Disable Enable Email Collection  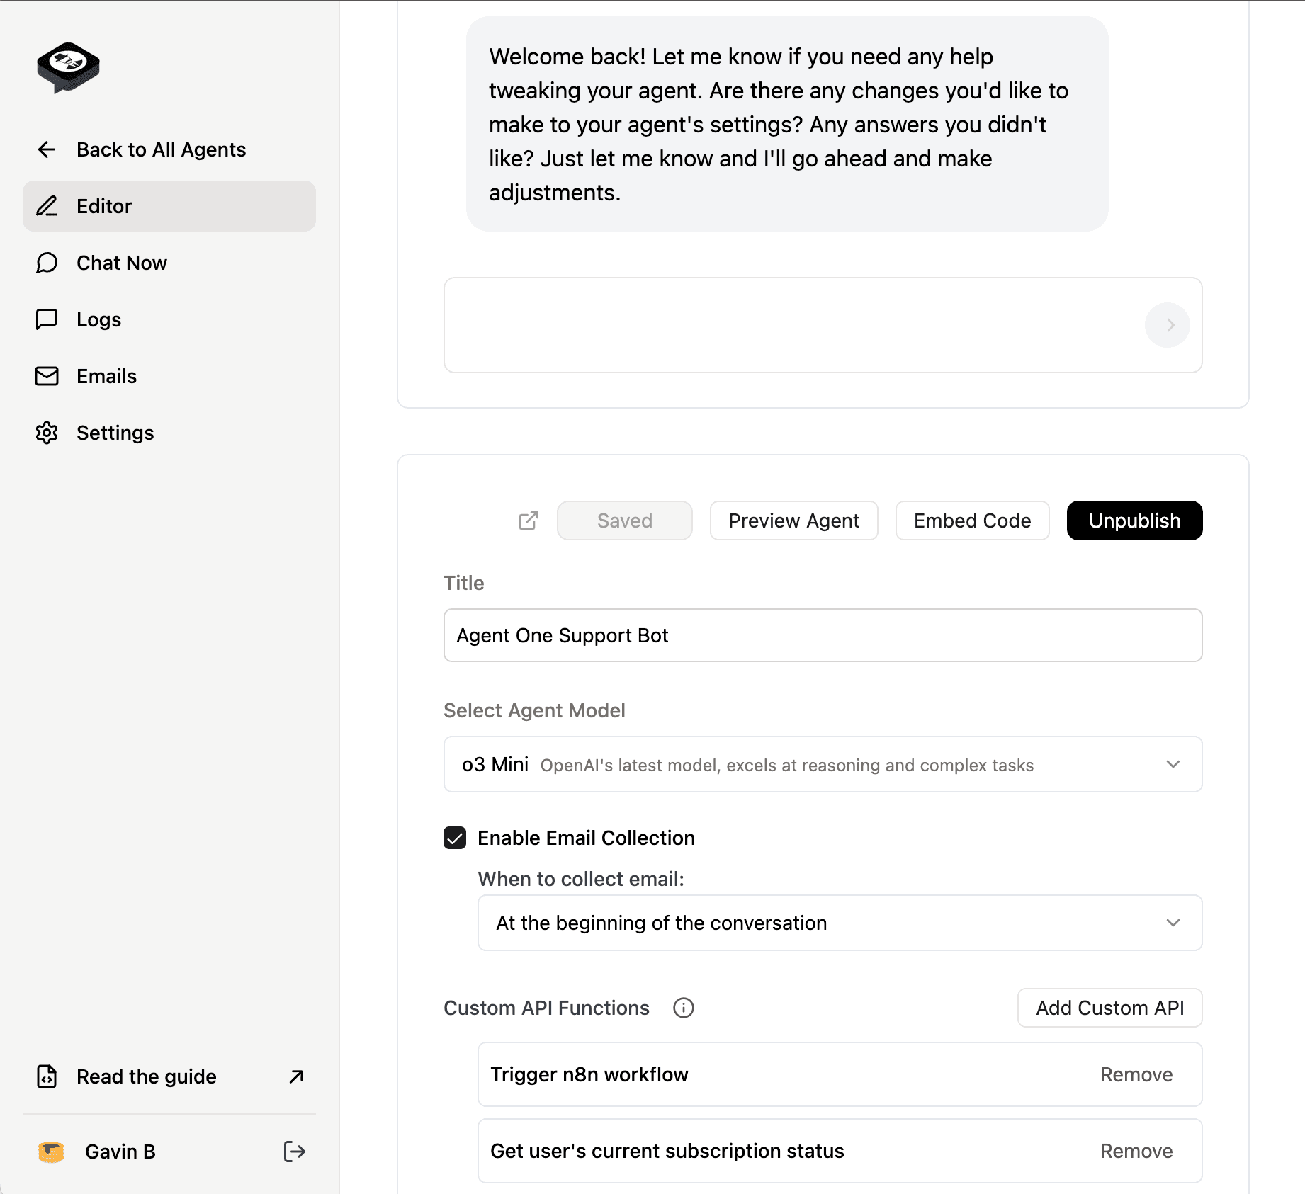[x=454, y=838]
